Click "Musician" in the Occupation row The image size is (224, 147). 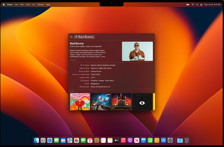[x=94, y=81]
